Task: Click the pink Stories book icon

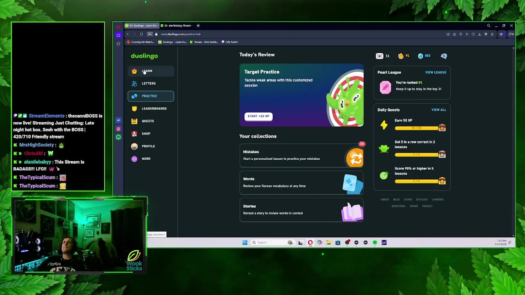Action: (x=352, y=212)
